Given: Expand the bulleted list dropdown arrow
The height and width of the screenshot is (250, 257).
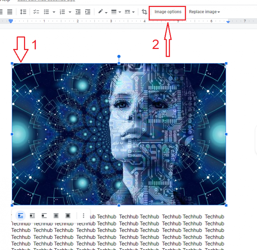Looking at the screenshot, I should [x=54, y=12].
